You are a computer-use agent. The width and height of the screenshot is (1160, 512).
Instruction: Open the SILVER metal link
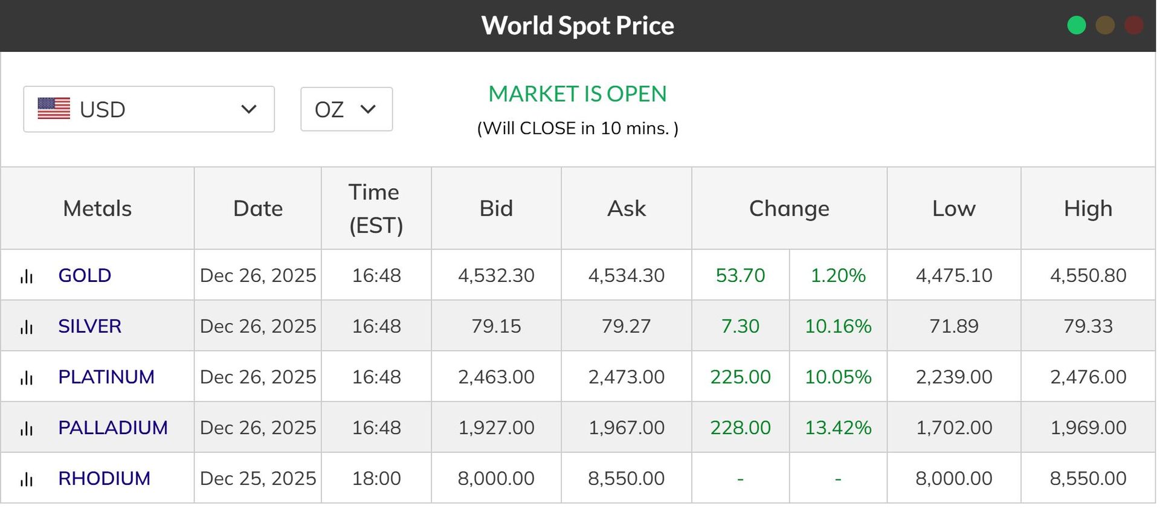click(x=89, y=326)
